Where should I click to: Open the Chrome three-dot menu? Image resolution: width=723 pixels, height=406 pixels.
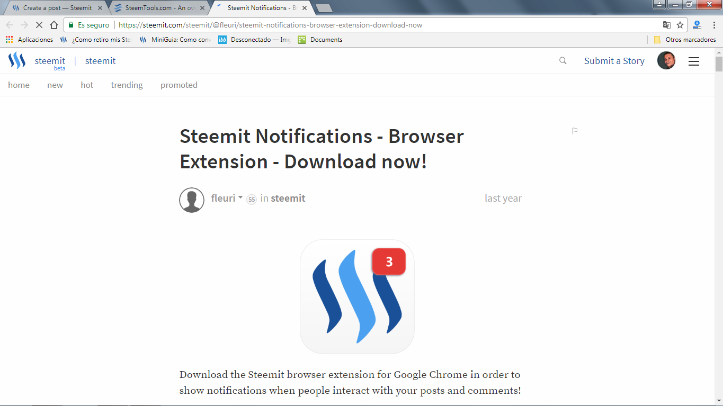(x=713, y=25)
